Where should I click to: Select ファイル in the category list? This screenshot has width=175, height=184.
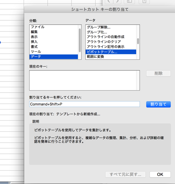(x=54, y=27)
